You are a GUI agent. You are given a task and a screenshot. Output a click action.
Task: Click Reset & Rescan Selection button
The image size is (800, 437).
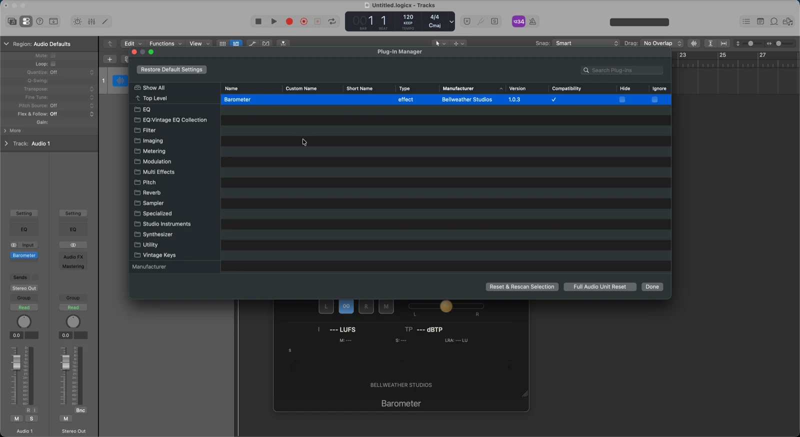pos(522,287)
